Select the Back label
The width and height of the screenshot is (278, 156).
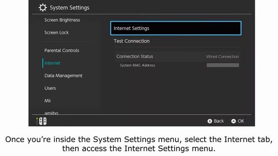pyautogui.click(x=219, y=121)
